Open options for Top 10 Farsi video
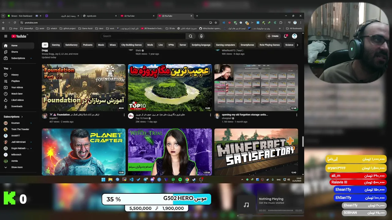 click(210, 115)
